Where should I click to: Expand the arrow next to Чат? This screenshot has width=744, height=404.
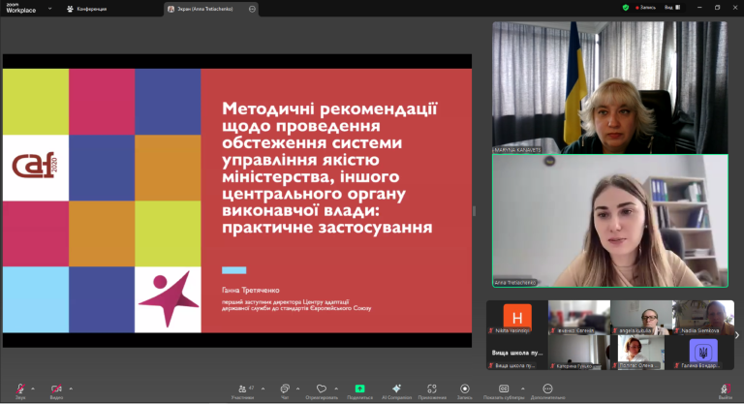[298, 388]
